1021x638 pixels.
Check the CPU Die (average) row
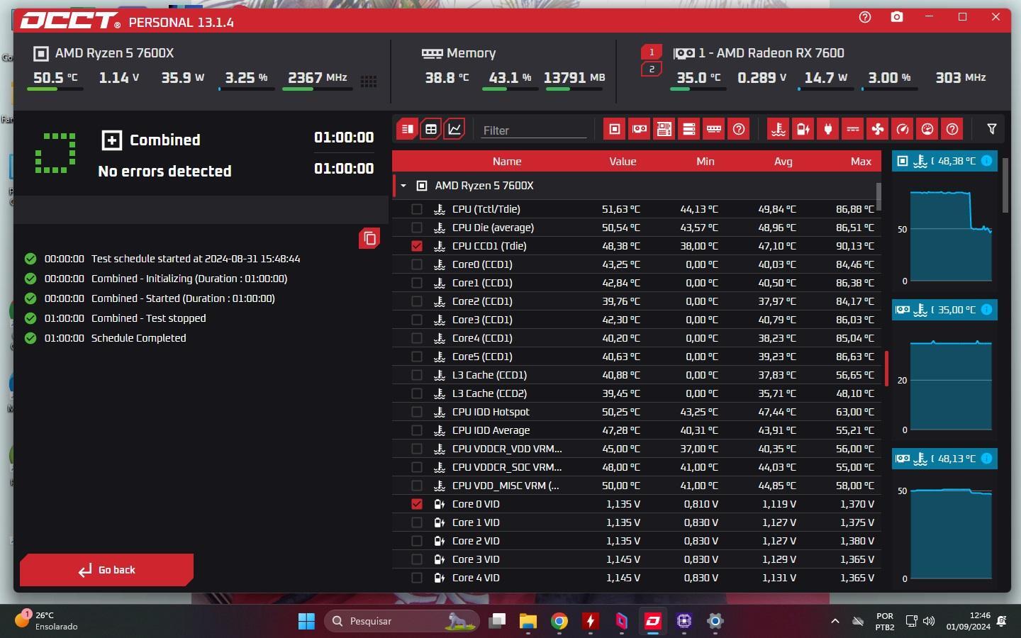[417, 228]
